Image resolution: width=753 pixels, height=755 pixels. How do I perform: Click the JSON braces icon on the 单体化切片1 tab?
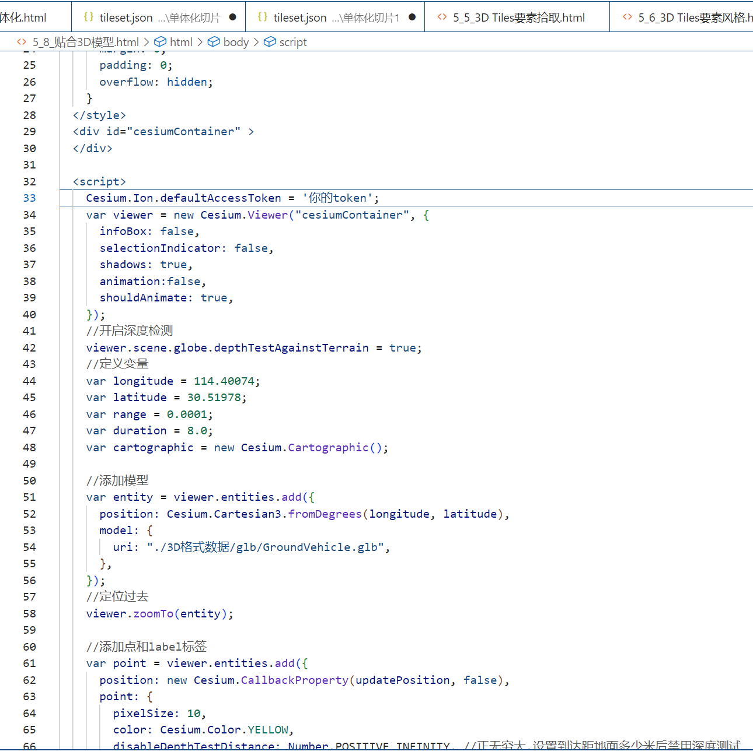point(263,17)
